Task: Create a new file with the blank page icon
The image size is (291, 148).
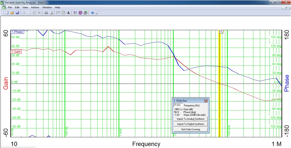Action: point(7,13)
